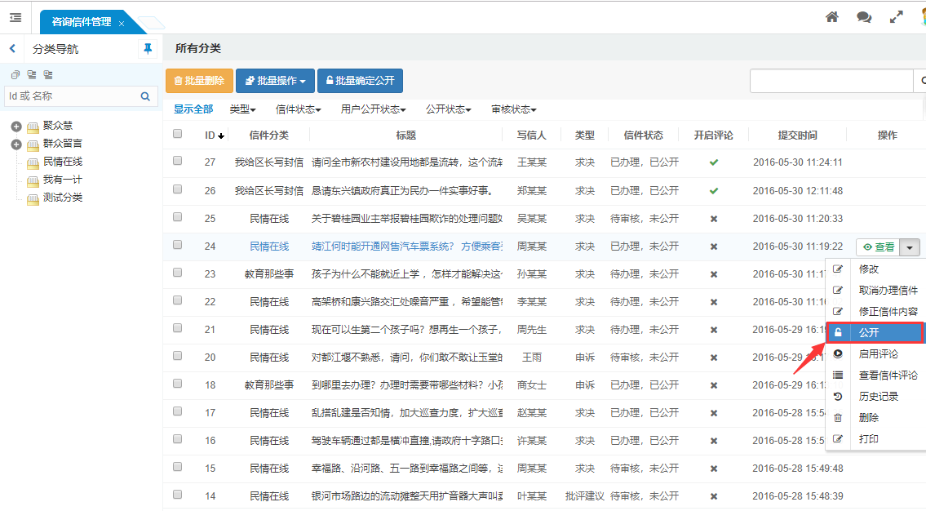926x511 pixels.
Task: Click the search magnifier in the category filter
Action: click(145, 96)
